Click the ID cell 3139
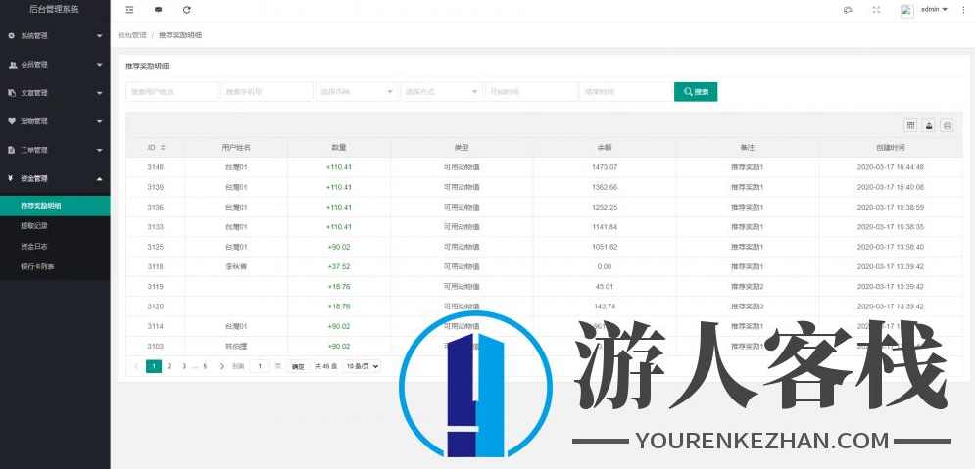Screen dimensions: 975x469 (x=156, y=187)
